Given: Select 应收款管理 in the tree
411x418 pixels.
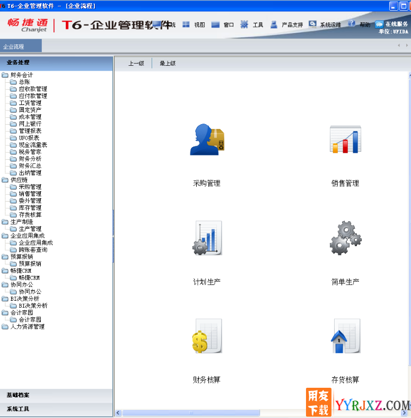Looking at the screenshot, I should point(33,89).
